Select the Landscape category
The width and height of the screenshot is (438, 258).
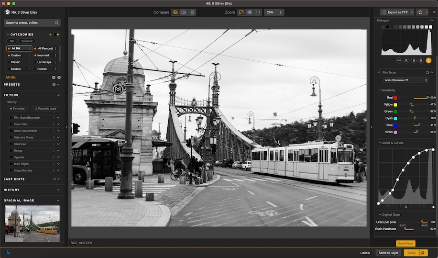click(44, 62)
